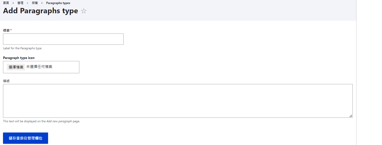Click the red required asterisk
The height and width of the screenshot is (145, 382).
(11, 30)
